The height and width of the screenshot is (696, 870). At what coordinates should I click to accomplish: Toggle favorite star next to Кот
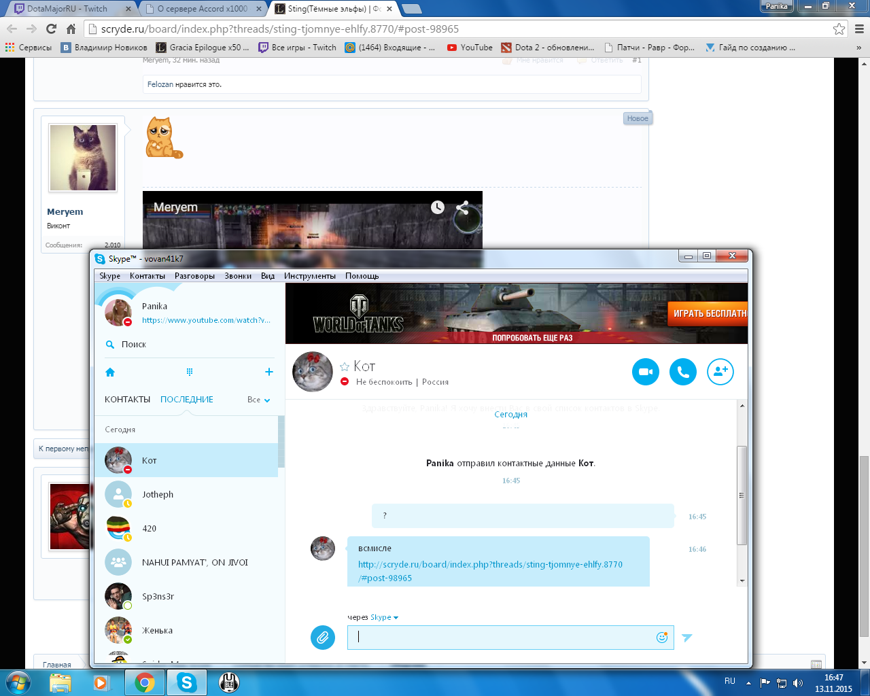pyautogui.click(x=345, y=367)
